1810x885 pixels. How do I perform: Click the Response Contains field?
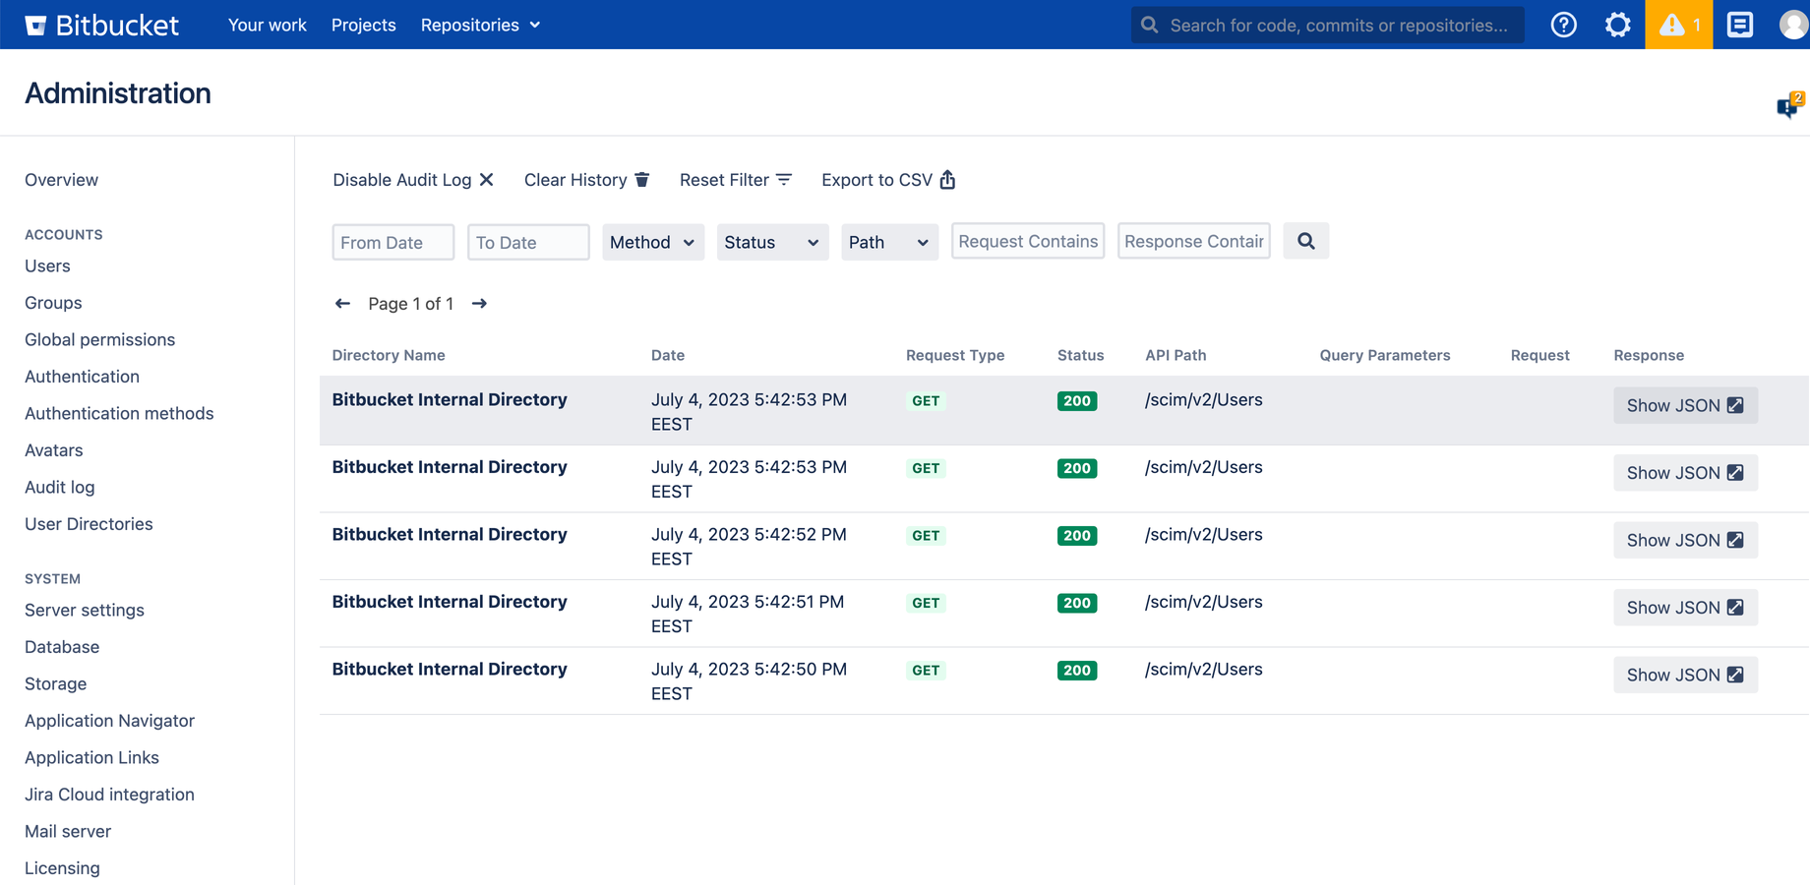coord(1193,241)
